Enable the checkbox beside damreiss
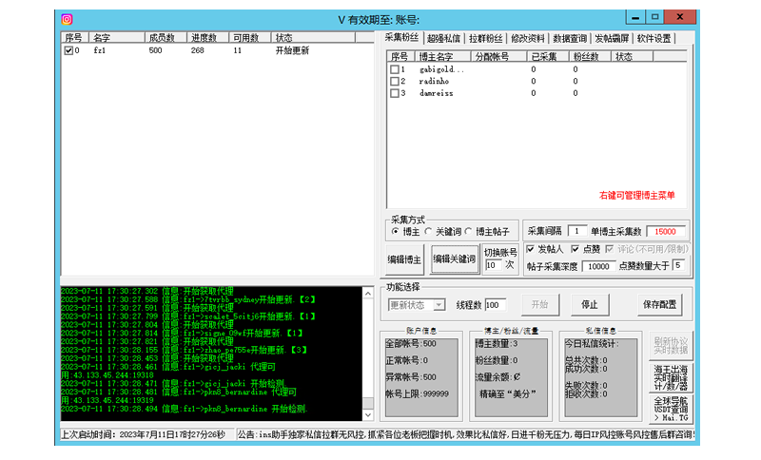The height and width of the screenshot is (460, 761). point(394,93)
